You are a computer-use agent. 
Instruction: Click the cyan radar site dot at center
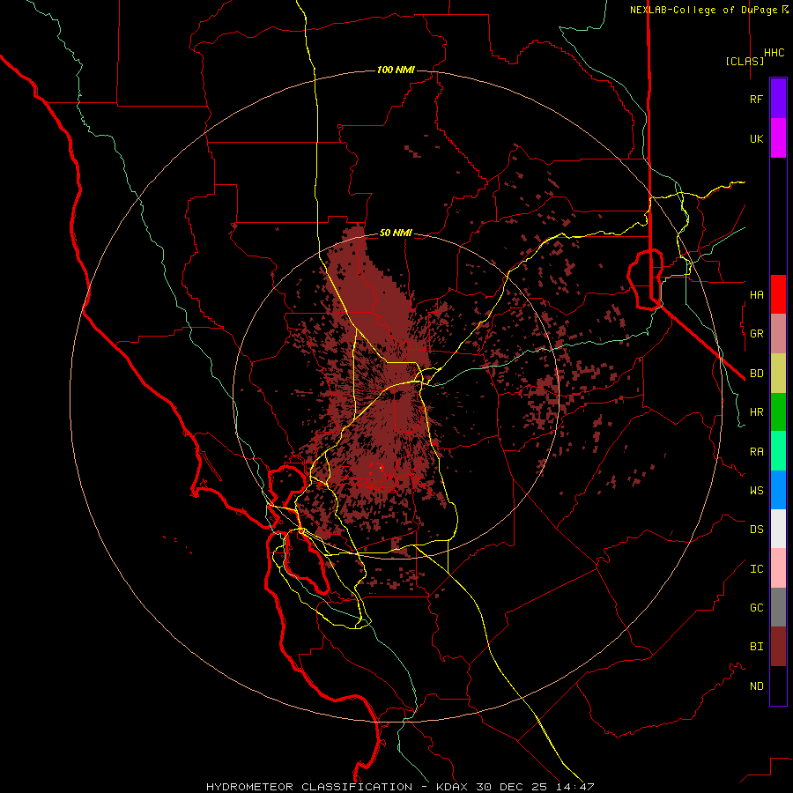point(381,468)
